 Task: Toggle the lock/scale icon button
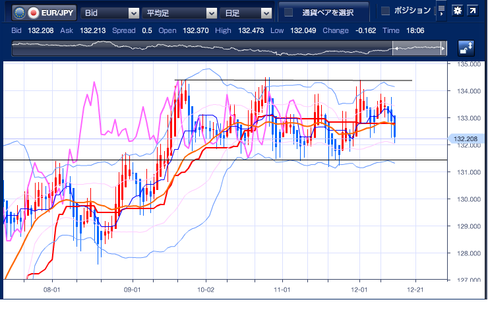click(466, 48)
